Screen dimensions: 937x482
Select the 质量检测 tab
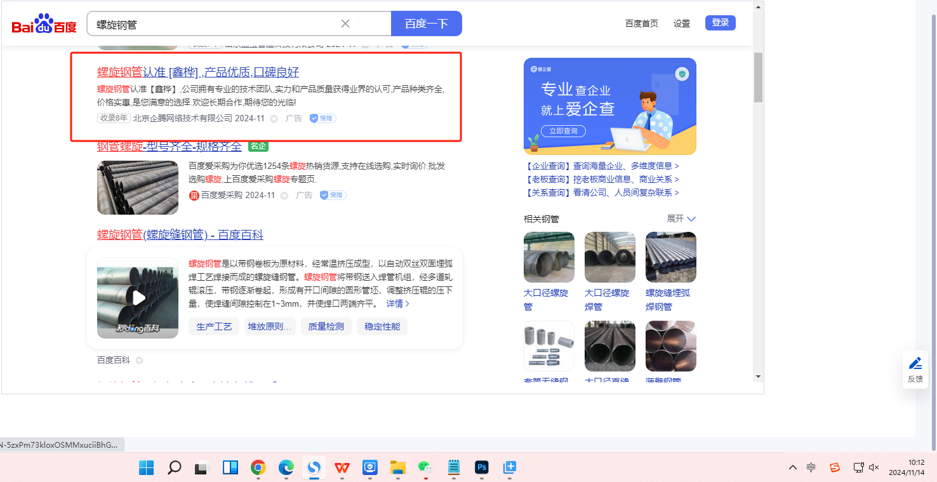(x=326, y=326)
